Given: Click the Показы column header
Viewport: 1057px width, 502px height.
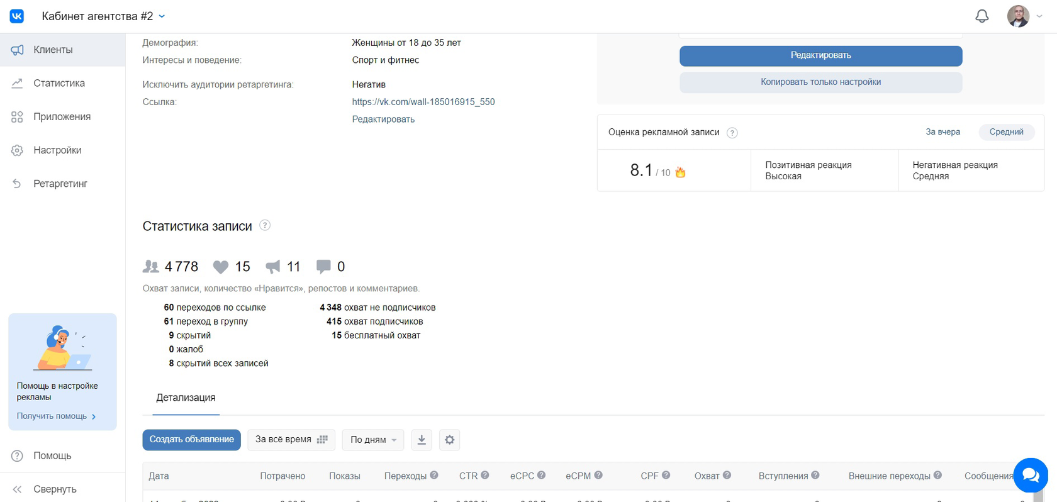Looking at the screenshot, I should point(345,476).
